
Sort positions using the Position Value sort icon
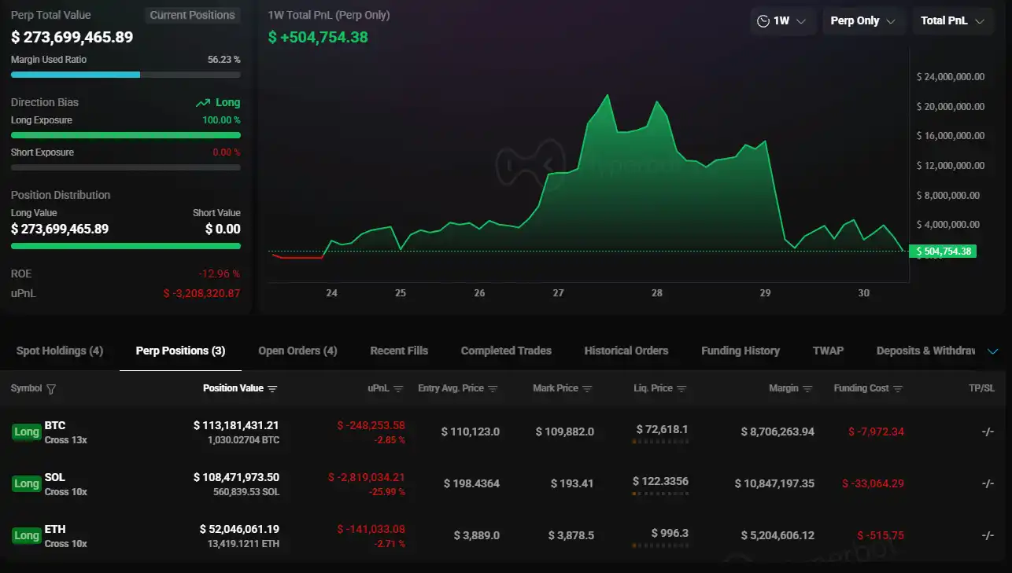[272, 388]
